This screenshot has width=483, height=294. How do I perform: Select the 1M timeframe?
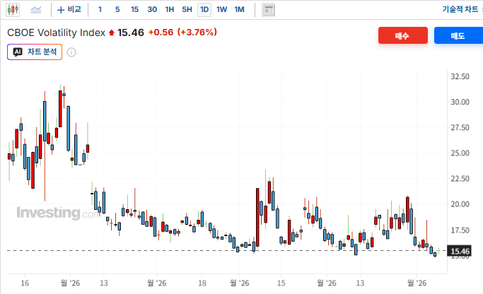[x=239, y=10]
